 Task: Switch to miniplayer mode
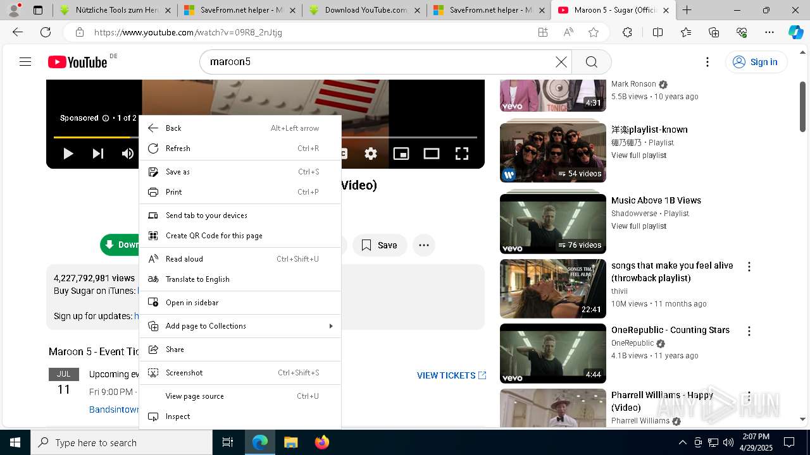point(401,154)
